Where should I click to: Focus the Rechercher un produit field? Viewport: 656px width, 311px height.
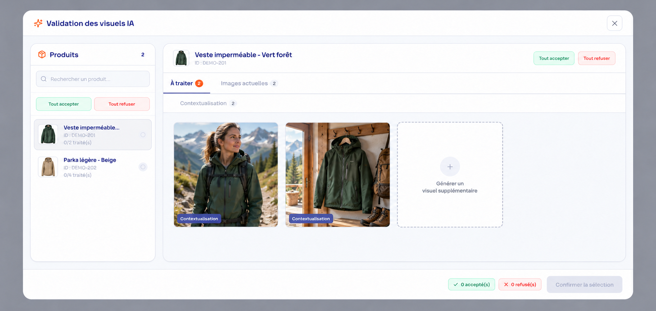click(93, 79)
